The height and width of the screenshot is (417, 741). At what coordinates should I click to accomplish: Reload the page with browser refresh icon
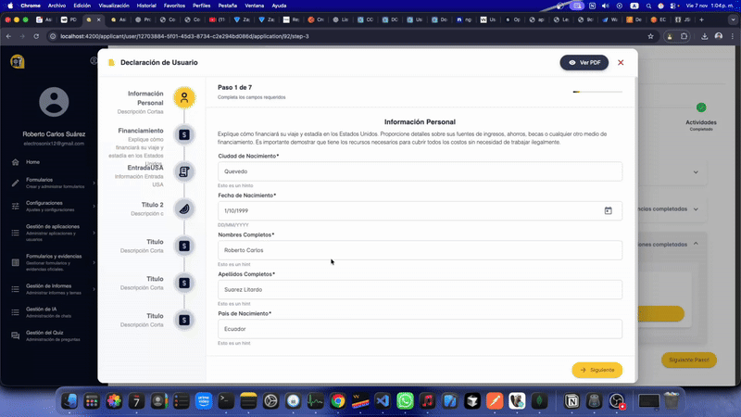[38, 36]
